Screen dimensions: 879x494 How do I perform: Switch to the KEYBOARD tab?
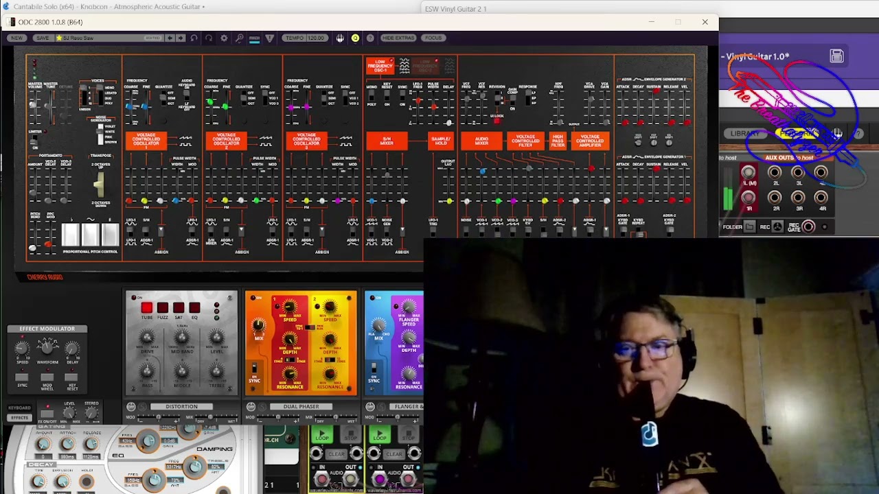pyautogui.click(x=19, y=408)
